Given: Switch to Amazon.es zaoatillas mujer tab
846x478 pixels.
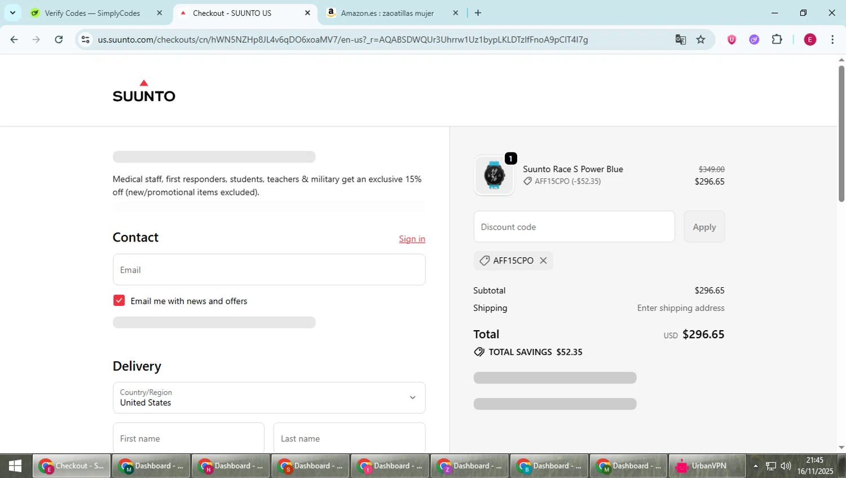Looking at the screenshot, I should [x=387, y=13].
